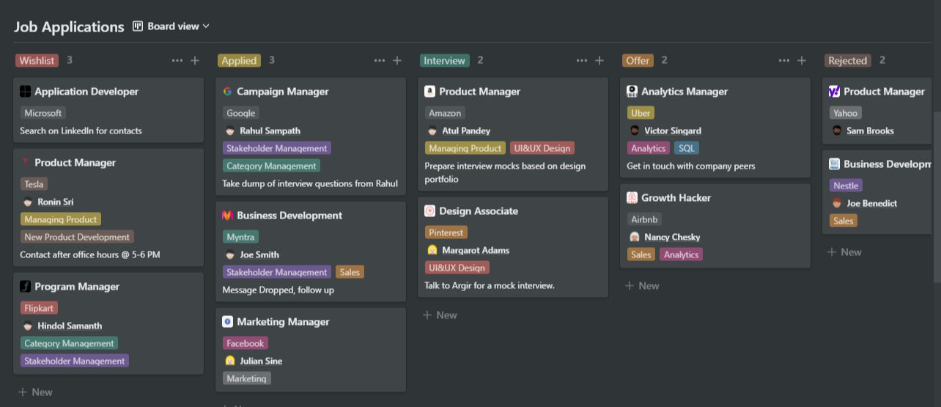Click the Yahoo icon on rejected Product Manager
Image resolution: width=941 pixels, height=407 pixels.
coord(834,92)
